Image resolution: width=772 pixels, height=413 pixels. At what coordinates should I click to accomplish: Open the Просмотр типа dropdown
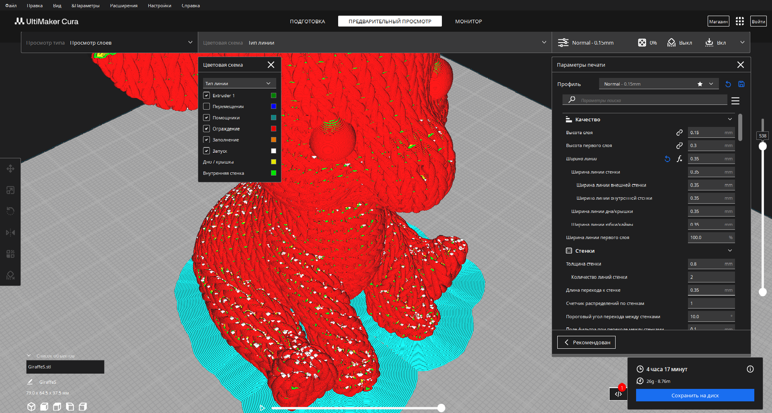(109, 43)
